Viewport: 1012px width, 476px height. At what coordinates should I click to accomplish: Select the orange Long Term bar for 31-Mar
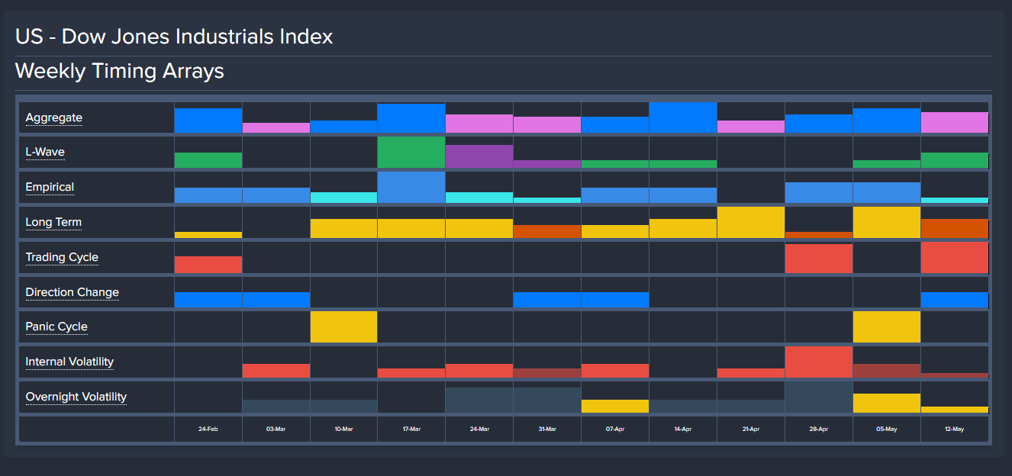coord(547,232)
